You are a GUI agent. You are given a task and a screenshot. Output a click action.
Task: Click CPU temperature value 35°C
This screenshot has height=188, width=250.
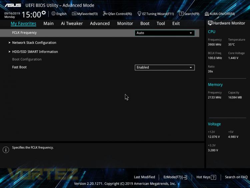pos(231,44)
